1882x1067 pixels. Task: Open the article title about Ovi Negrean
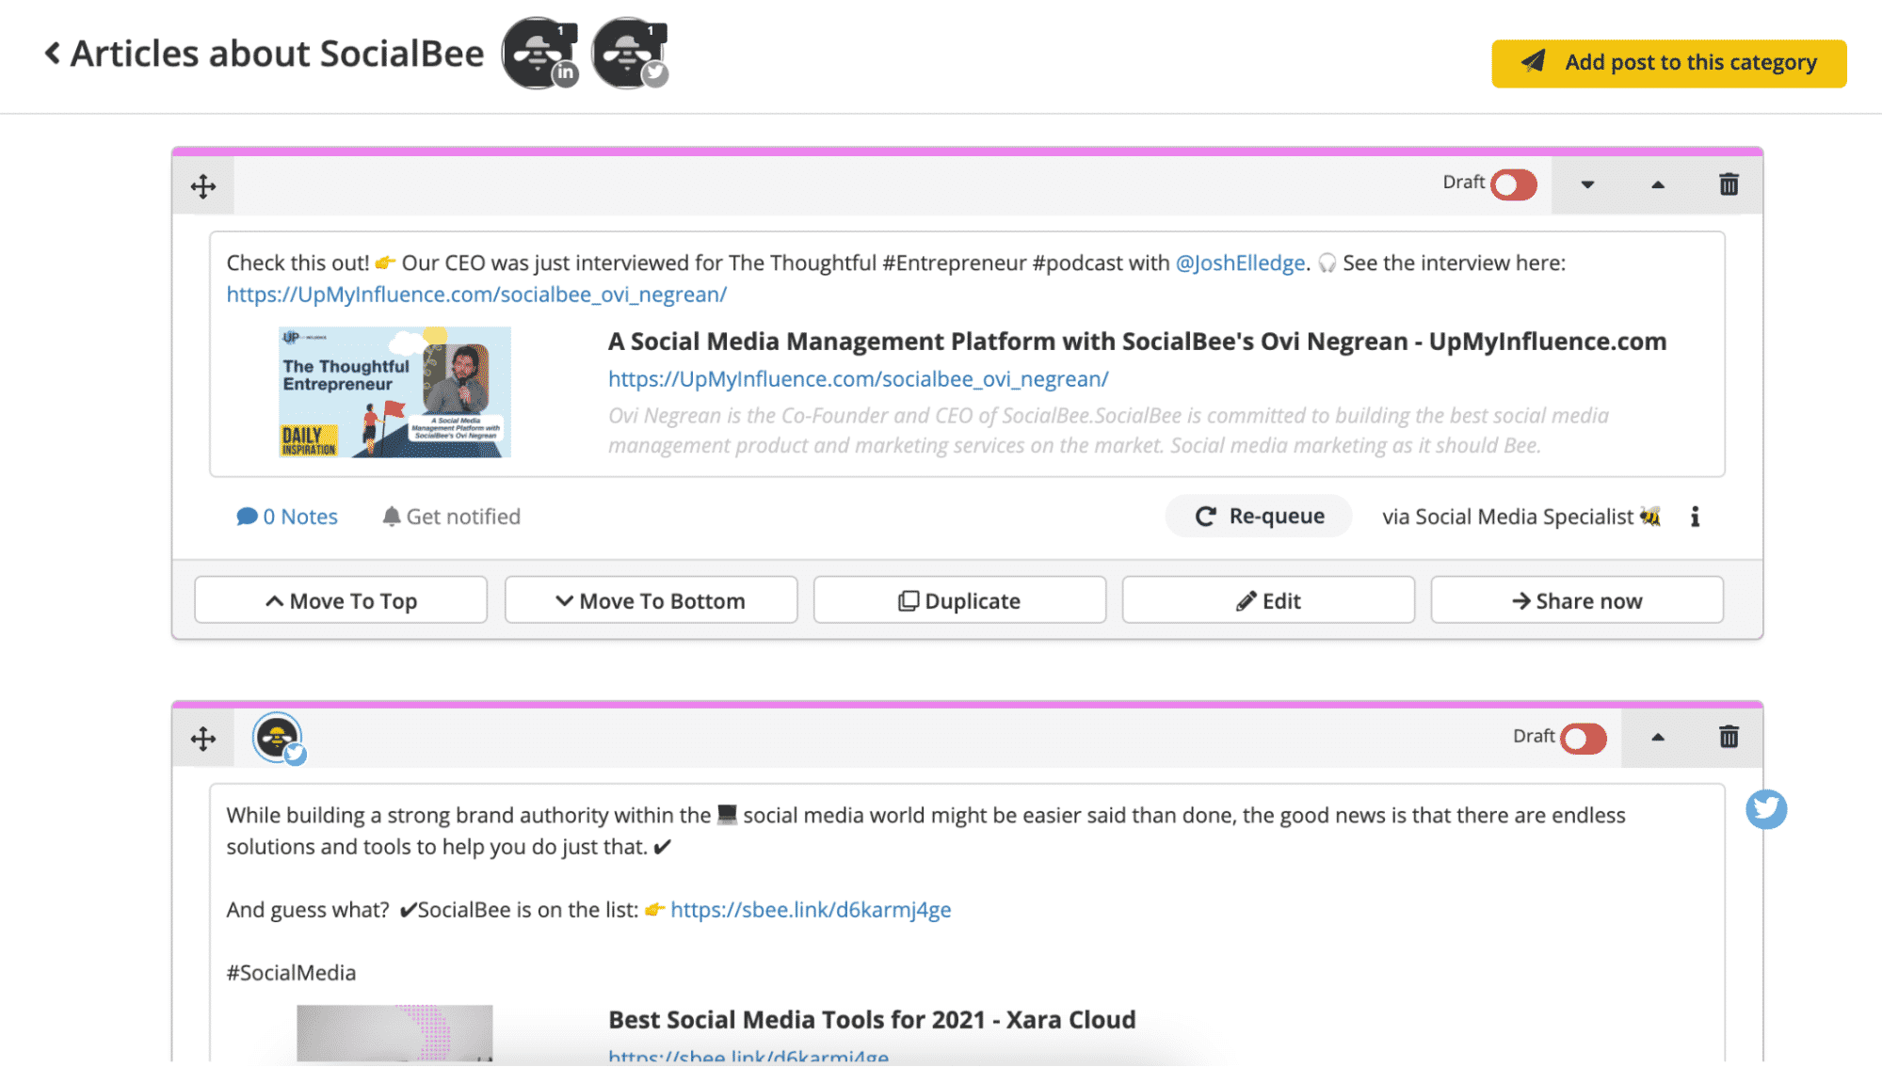(x=1137, y=341)
